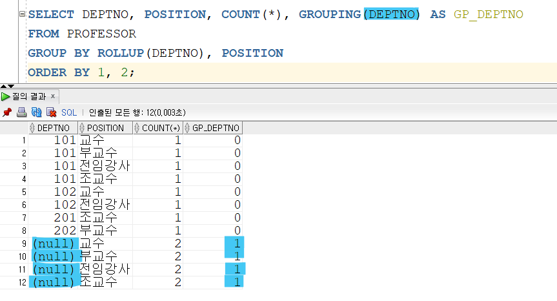Click the ROLLUP keyword in the query
This screenshot has height=301, width=557.
coord(121,54)
